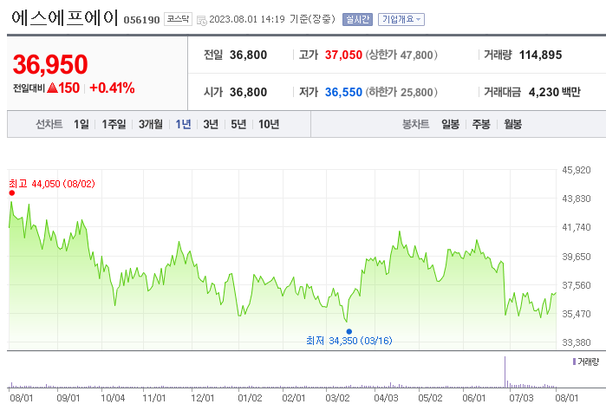The height and width of the screenshot is (417, 606).
Task: Click the 전일 value 36,800
Action: pos(248,55)
